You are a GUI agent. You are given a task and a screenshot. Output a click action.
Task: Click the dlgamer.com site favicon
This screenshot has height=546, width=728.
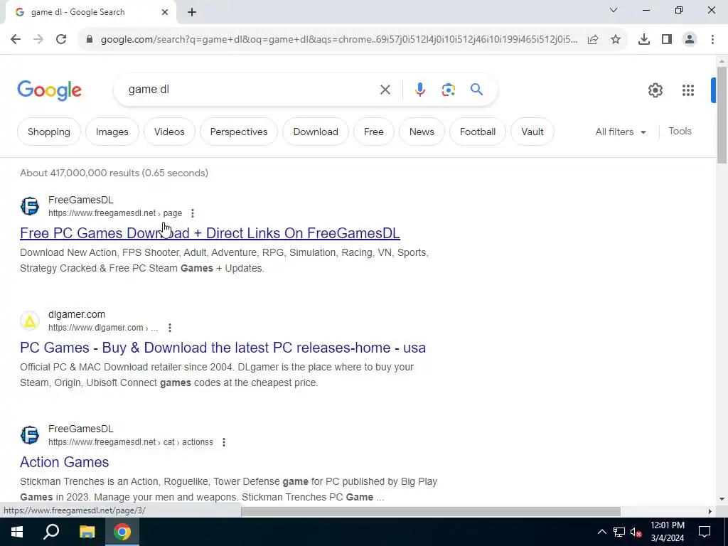(30, 321)
